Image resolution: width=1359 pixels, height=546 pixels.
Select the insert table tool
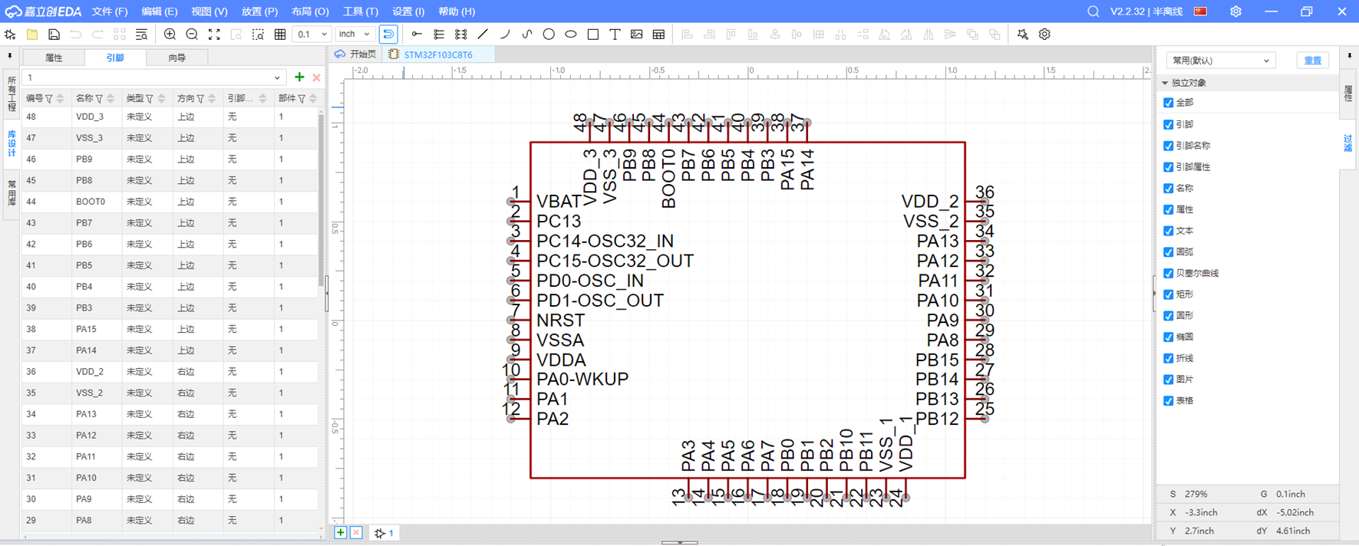658,35
